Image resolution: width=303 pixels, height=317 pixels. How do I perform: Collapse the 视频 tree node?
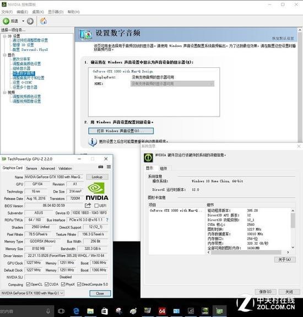(4, 92)
